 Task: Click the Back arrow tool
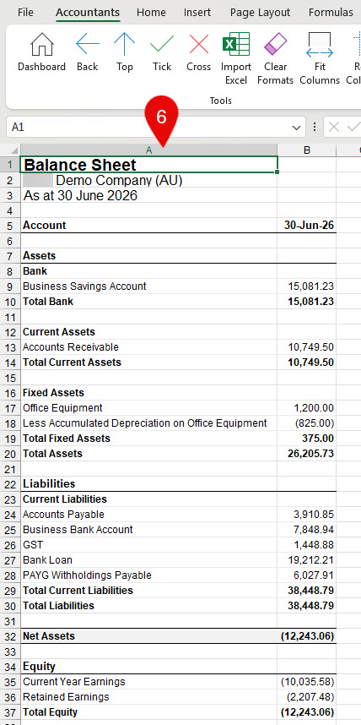pos(87,52)
